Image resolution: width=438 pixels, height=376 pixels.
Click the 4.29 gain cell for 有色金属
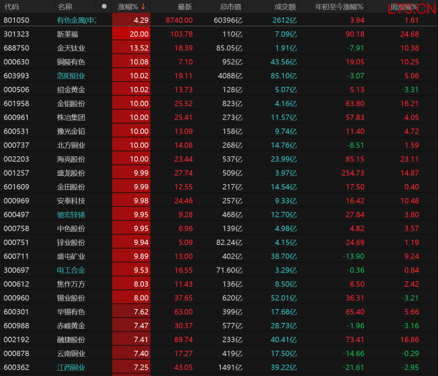click(x=131, y=20)
